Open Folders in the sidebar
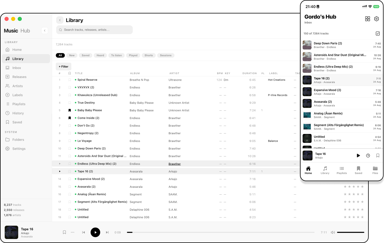 click(26, 140)
